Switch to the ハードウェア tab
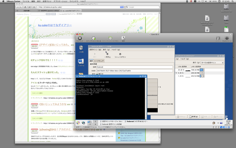 tap(99, 61)
